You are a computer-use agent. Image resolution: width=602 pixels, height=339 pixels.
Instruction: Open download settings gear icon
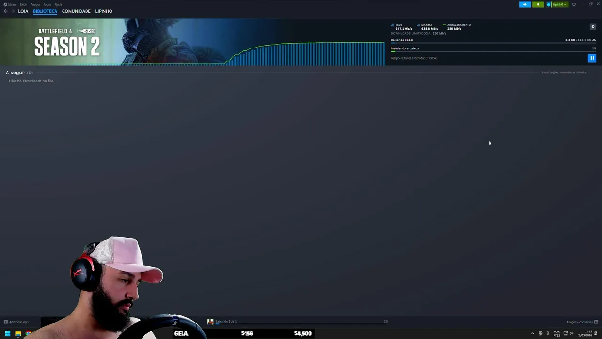point(593,27)
